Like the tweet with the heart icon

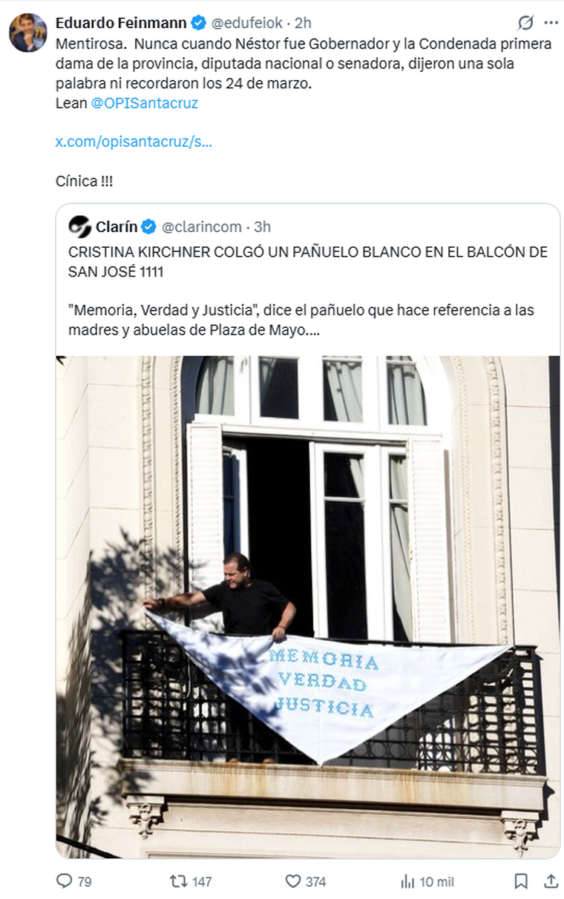[293, 881]
